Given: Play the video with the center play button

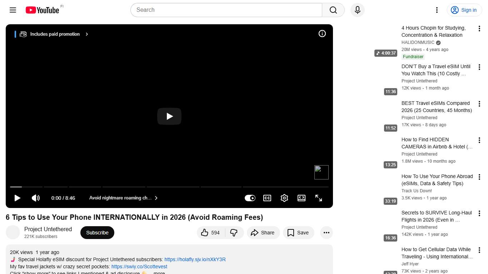Looking at the screenshot, I should [169, 116].
